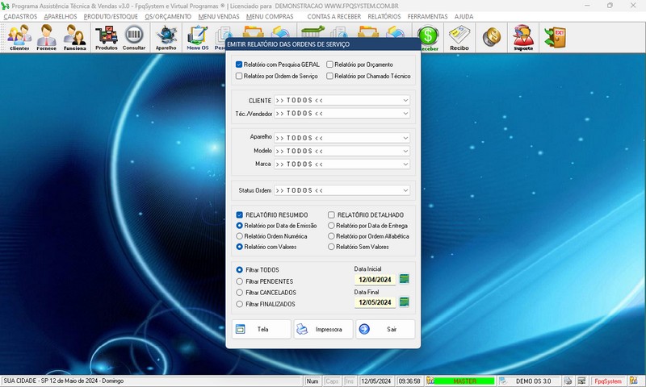This screenshot has height=387, width=646.
Task: Click the Data Final date field
Action: click(375, 303)
